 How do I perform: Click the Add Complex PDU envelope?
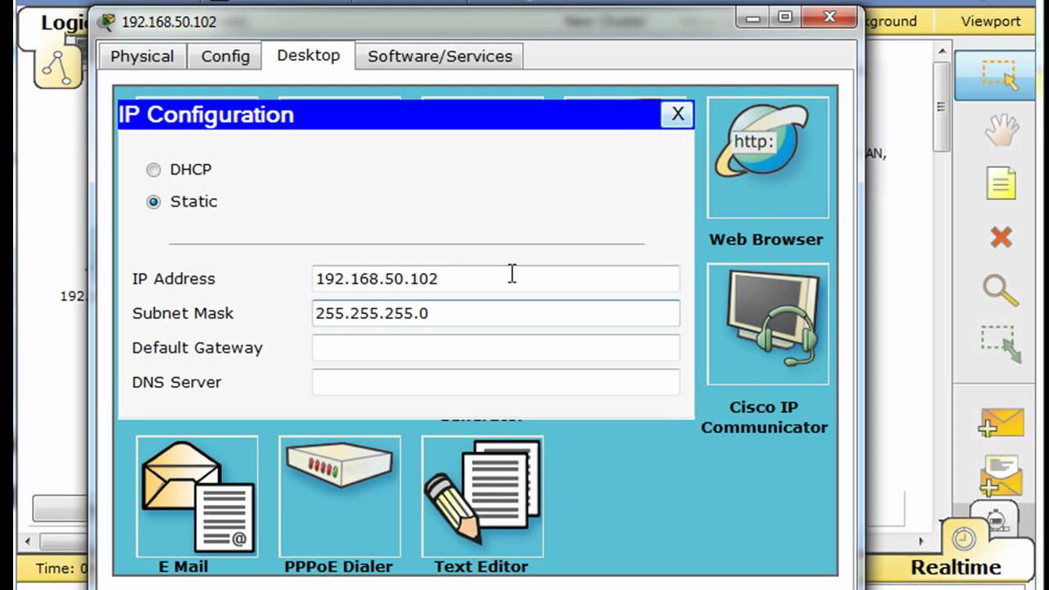coord(1001,476)
